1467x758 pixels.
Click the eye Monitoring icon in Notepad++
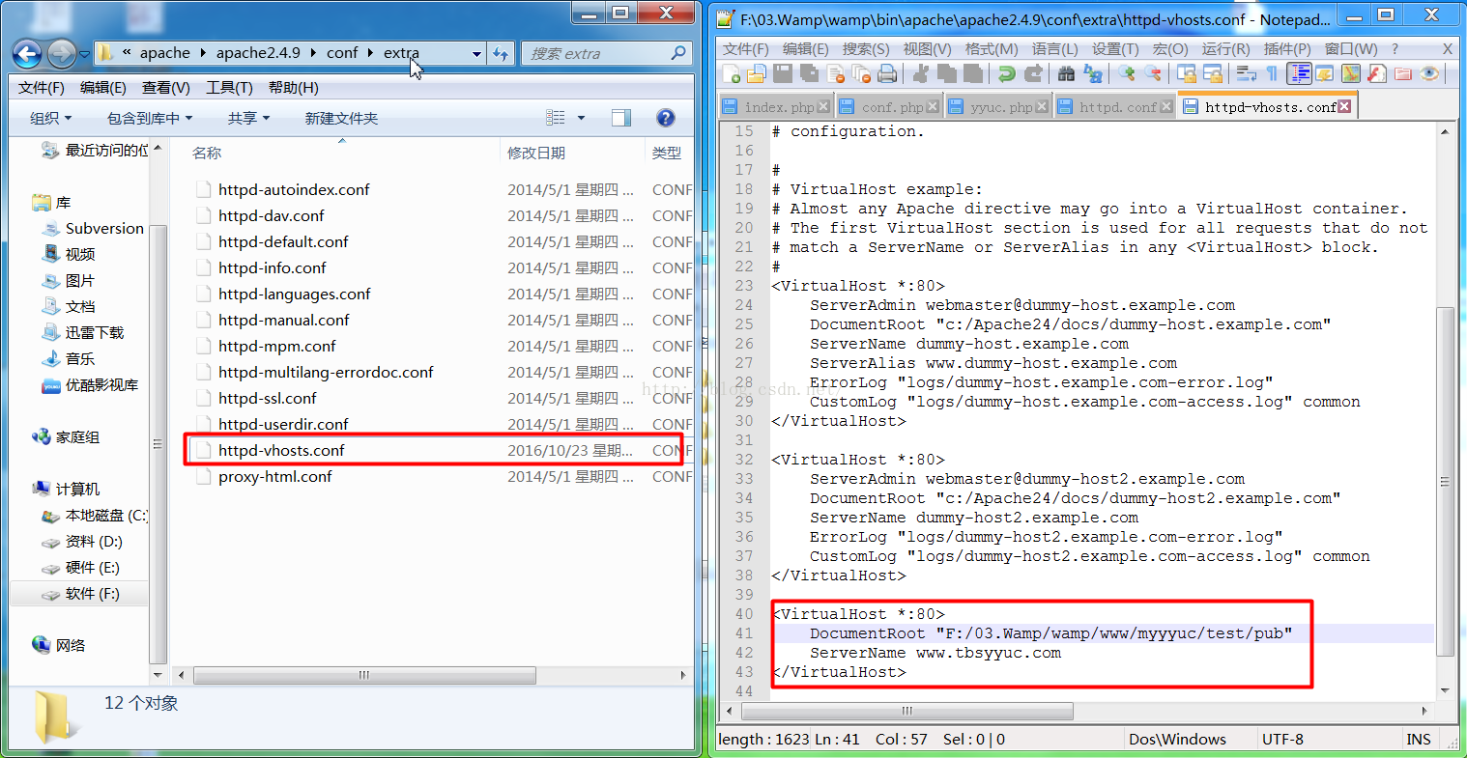pyautogui.click(x=1429, y=73)
